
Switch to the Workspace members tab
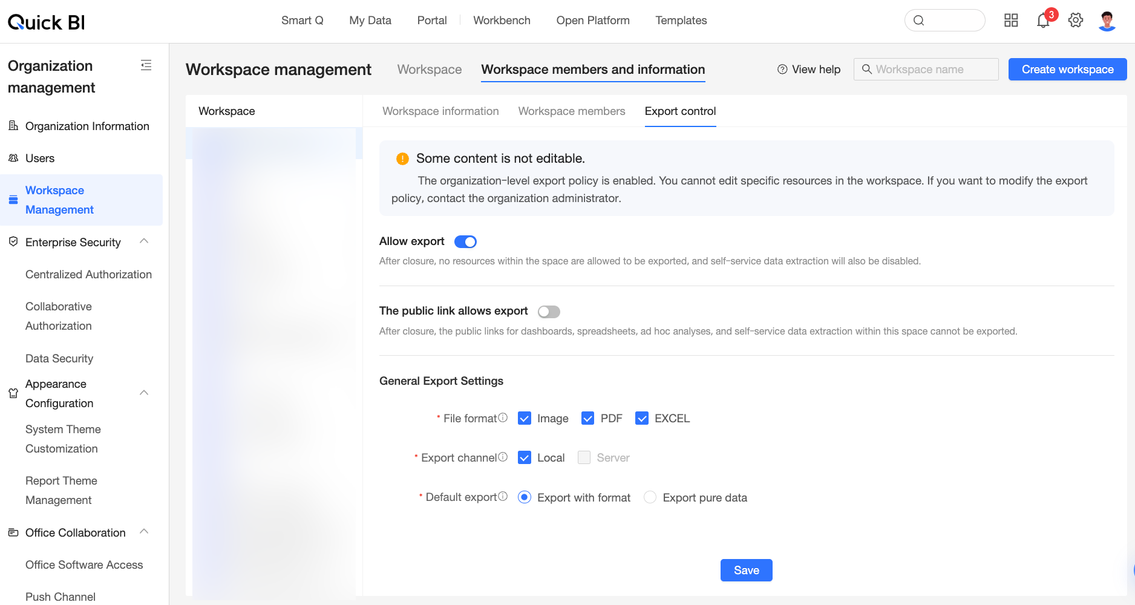(x=571, y=111)
